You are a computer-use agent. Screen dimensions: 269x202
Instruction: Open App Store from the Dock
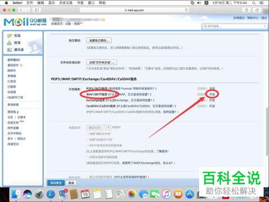pyautogui.click(x=189, y=194)
